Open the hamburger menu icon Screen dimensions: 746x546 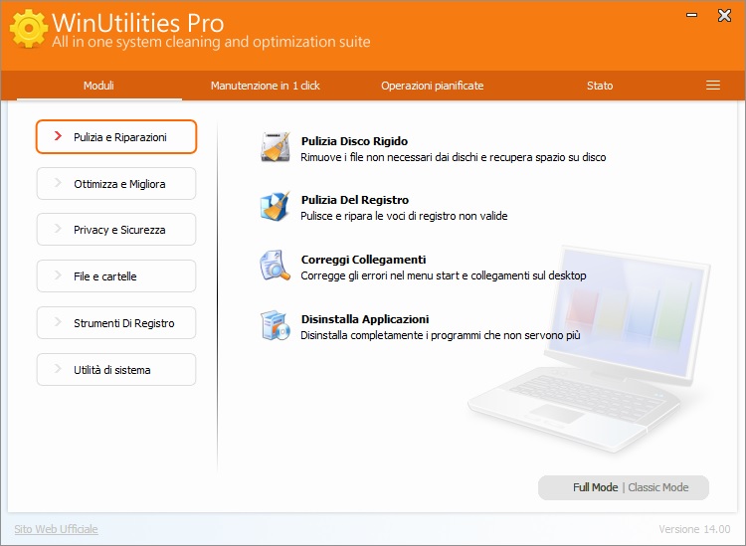click(713, 86)
